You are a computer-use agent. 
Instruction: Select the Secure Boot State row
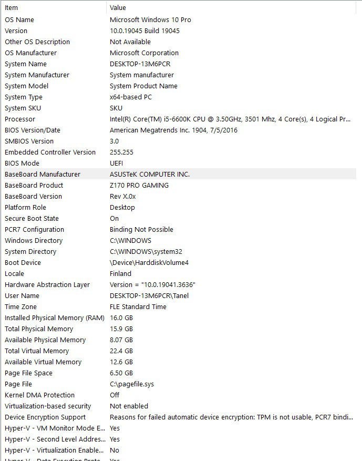click(x=180, y=219)
